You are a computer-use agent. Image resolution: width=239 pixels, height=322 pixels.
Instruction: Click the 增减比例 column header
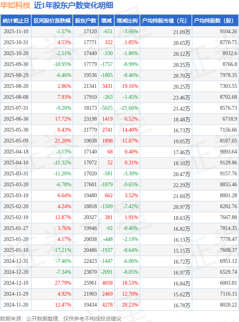click(x=127, y=21)
